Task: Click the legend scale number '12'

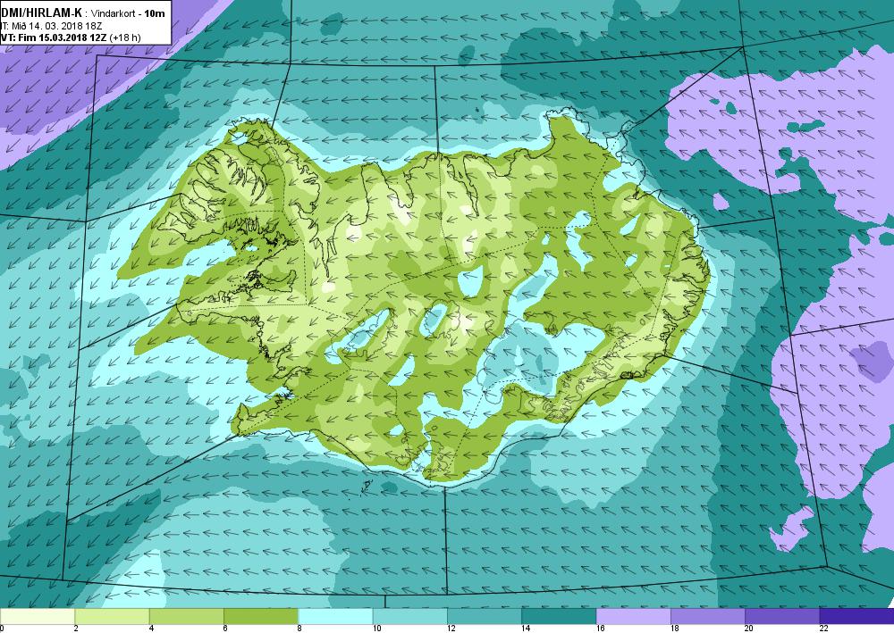Action: pos(451,629)
